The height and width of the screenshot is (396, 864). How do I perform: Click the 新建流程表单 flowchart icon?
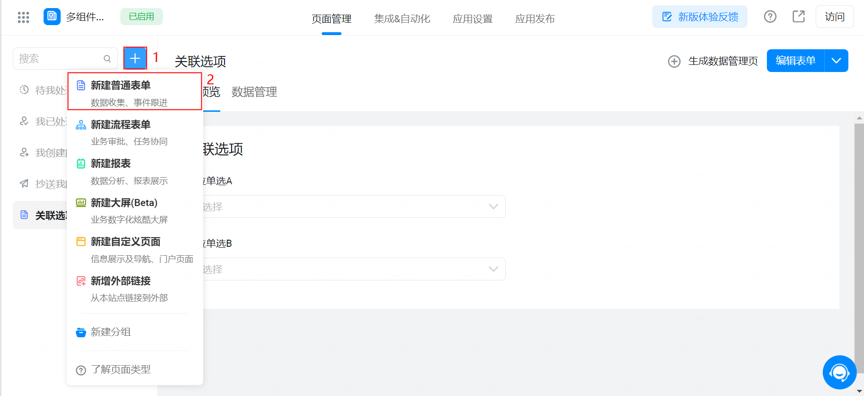[x=81, y=125]
